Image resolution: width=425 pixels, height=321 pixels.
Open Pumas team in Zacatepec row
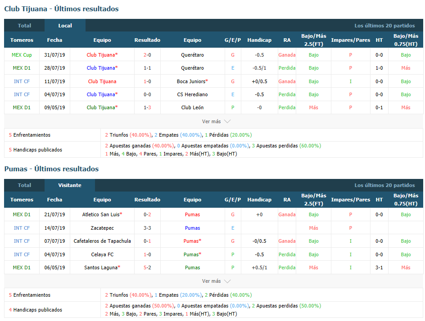pos(192,228)
